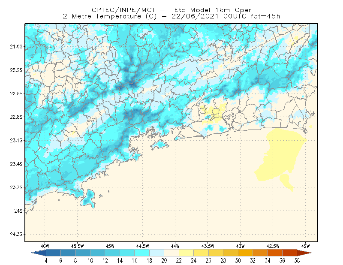
Task: Pick the 14–16 °C cyan legend segment
Action: [x=127, y=253]
